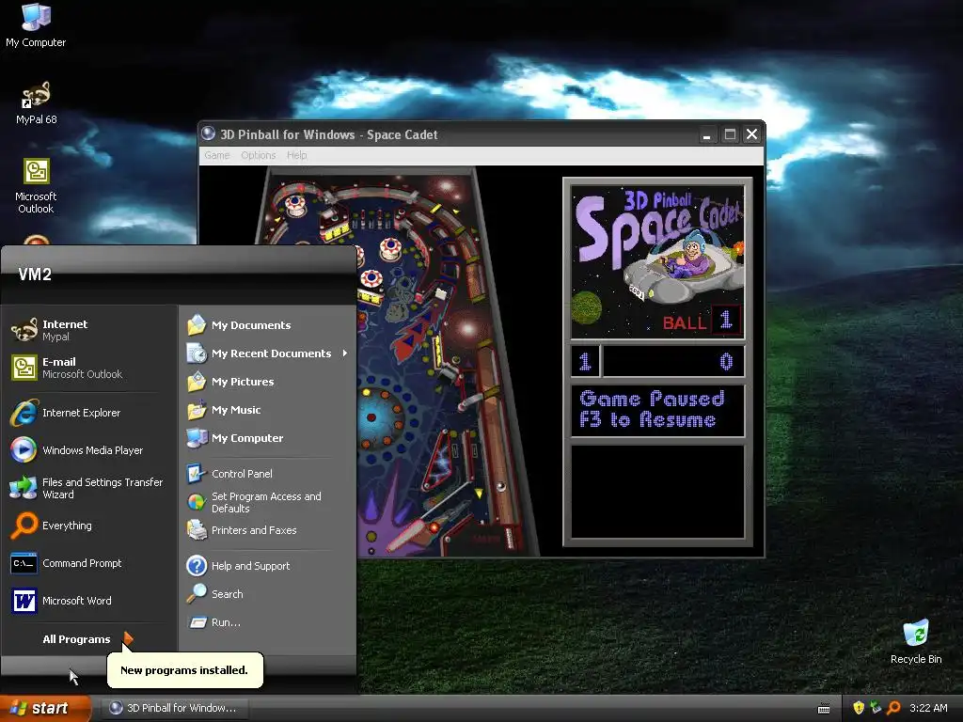This screenshot has width=963, height=722.
Task: Launch Internet Explorer from the Start menu
Action: coord(89,413)
